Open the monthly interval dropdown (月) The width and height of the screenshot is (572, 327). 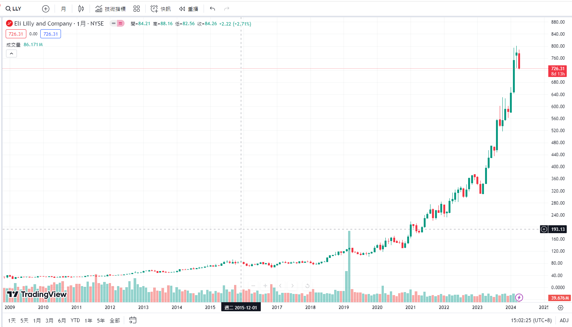tap(63, 9)
